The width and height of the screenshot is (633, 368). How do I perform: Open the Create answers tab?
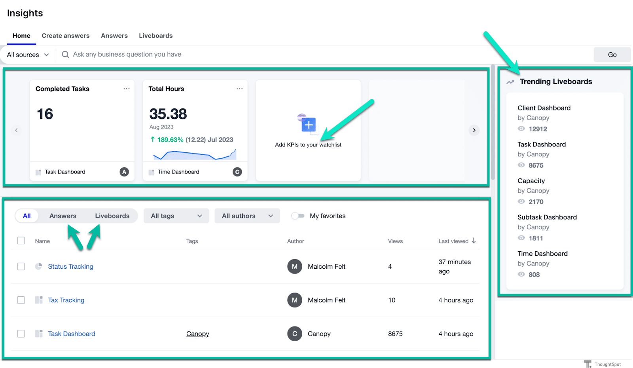(x=66, y=36)
